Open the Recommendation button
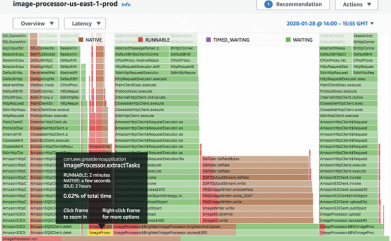This screenshot has height=241, width=391. (293, 5)
